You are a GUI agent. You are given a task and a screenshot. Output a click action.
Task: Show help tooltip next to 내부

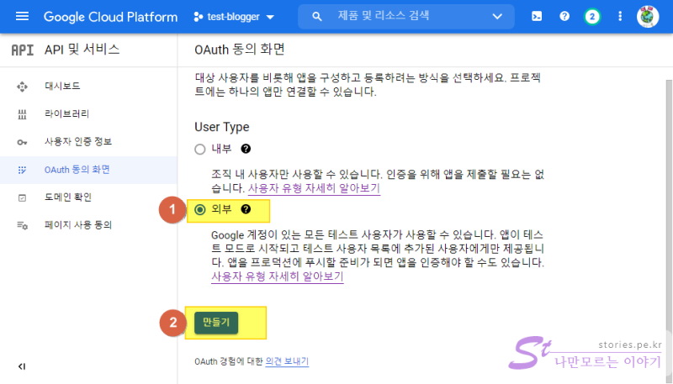[246, 149]
